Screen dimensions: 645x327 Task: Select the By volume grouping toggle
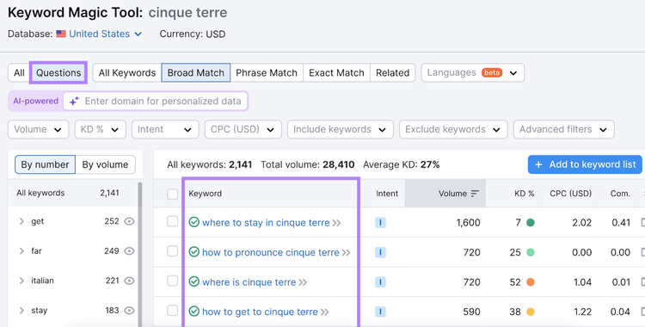pos(105,164)
